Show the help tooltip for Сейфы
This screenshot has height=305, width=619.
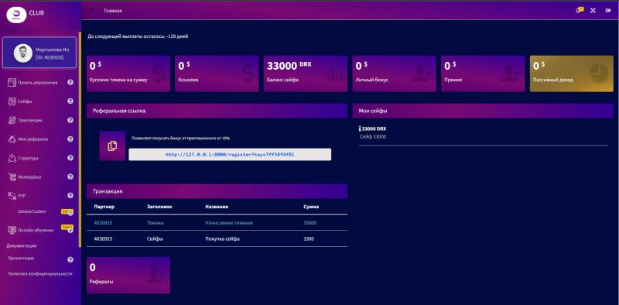[70, 101]
